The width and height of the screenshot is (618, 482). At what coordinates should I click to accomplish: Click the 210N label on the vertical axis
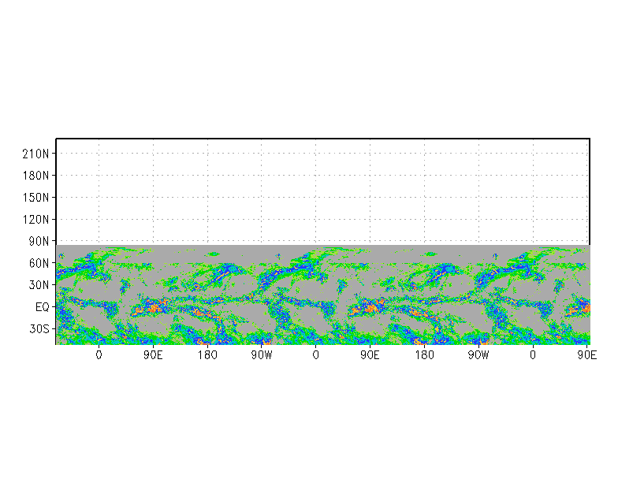click(37, 154)
